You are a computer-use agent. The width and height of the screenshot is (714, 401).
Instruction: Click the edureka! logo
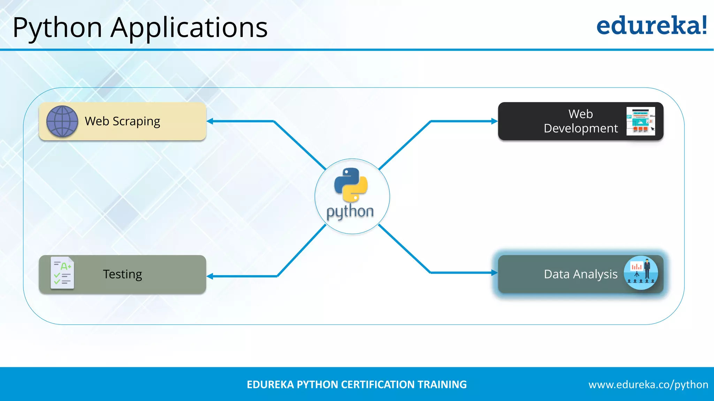(652, 25)
